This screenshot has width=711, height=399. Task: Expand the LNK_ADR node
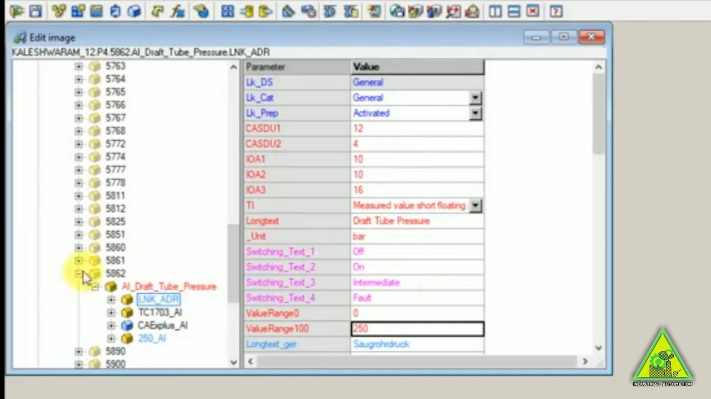pos(111,300)
